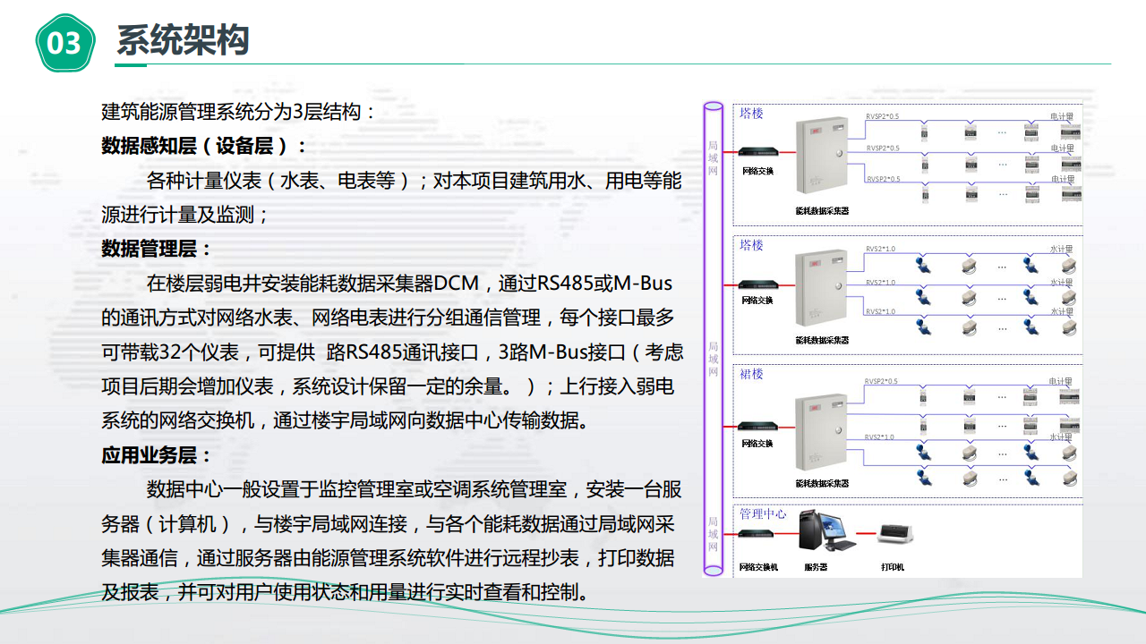Click the line starting 及报表，并可对用户使用状态

(x=346, y=592)
